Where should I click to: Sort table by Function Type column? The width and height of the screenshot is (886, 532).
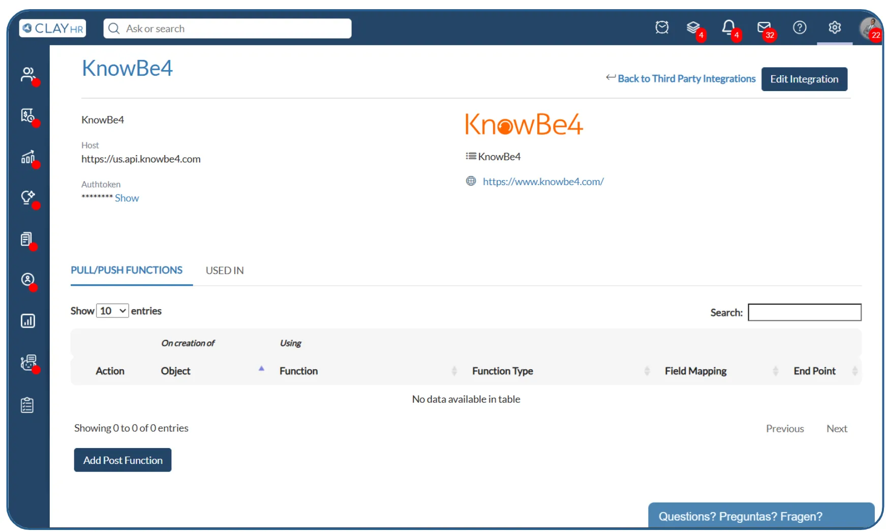pyautogui.click(x=502, y=371)
